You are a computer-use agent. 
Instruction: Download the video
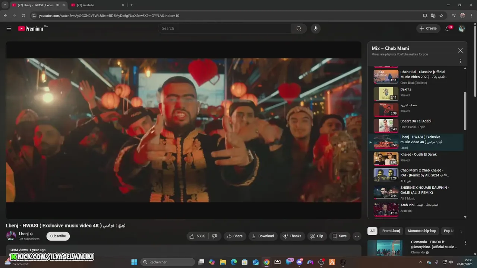(x=263, y=236)
